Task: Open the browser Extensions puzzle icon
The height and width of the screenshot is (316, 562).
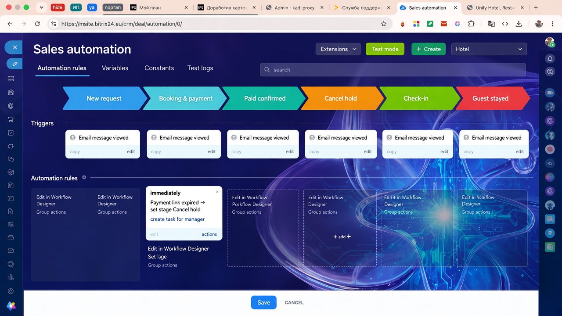Action: (x=471, y=24)
